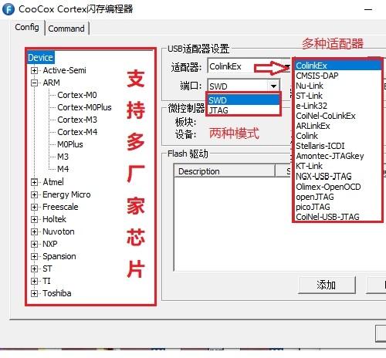
Task: Choose ST-Link in the adapter list
Action: point(337,96)
